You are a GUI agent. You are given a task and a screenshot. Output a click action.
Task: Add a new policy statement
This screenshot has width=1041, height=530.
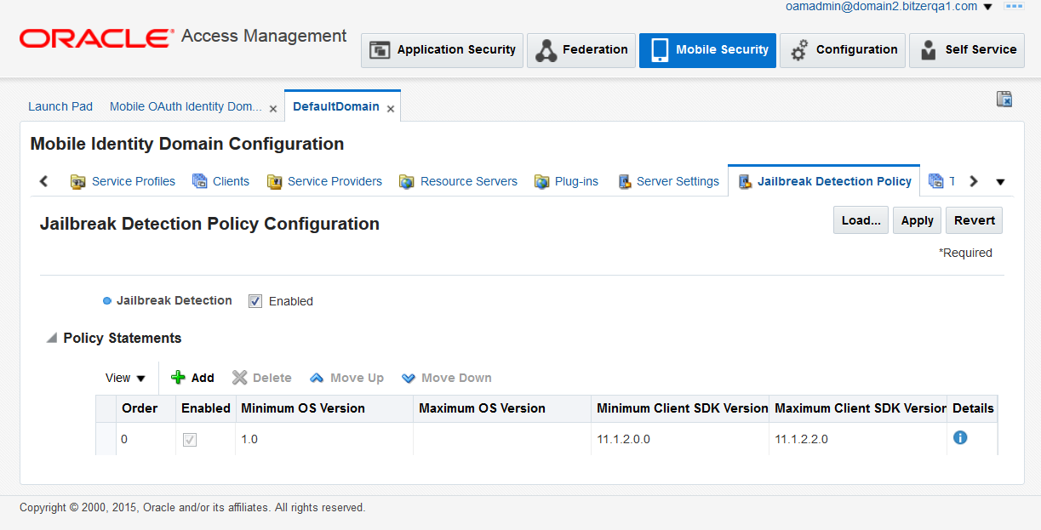193,378
